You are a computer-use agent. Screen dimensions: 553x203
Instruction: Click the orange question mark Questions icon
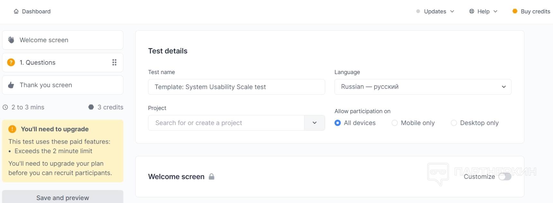(11, 63)
